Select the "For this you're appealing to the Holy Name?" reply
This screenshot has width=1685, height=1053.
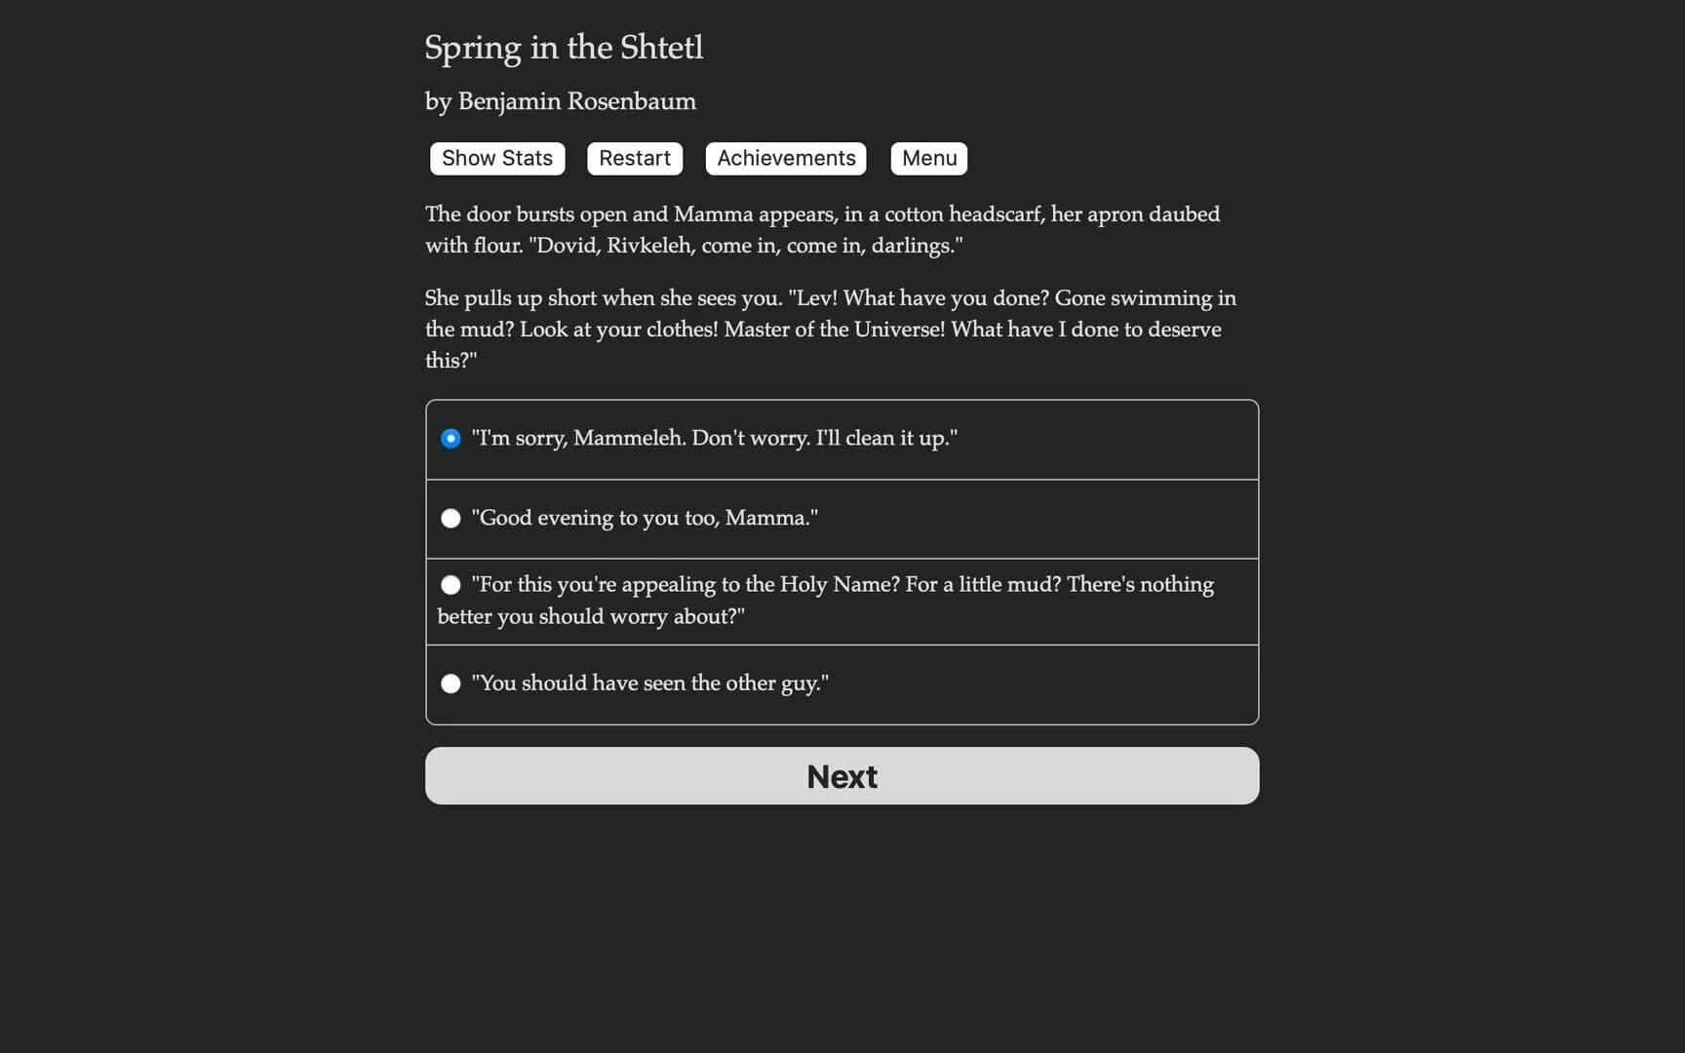(825, 600)
